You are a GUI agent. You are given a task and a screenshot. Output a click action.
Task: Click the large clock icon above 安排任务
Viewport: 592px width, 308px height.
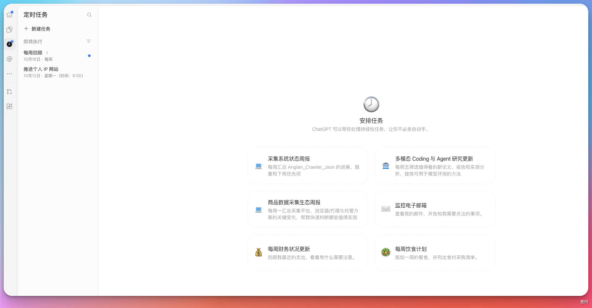click(371, 104)
